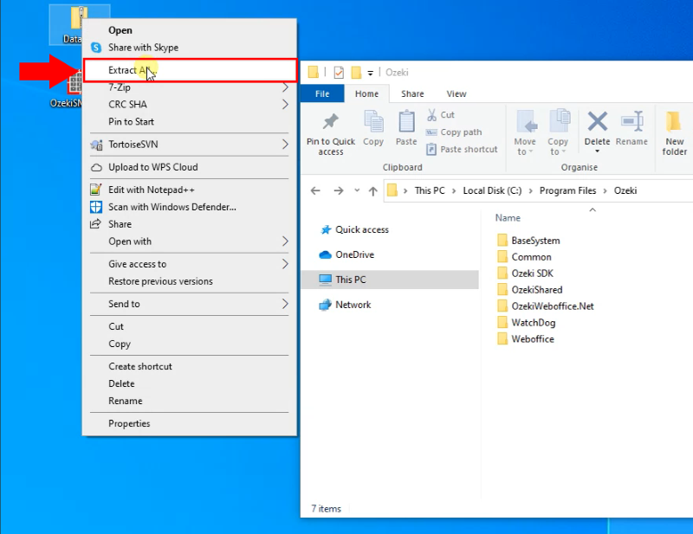Screen dimensions: 693x534
Task: Choose Share with the share arrow icon
Action: tap(190, 224)
